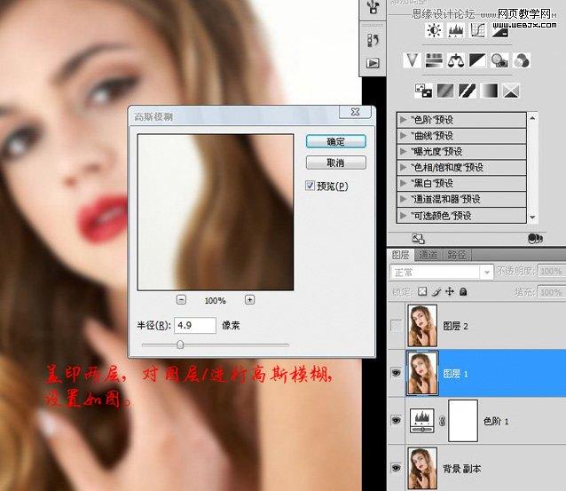Viewport: 566px width, 491px height.
Task: Cancel the dialog with 取消
Action: pyautogui.click(x=335, y=162)
